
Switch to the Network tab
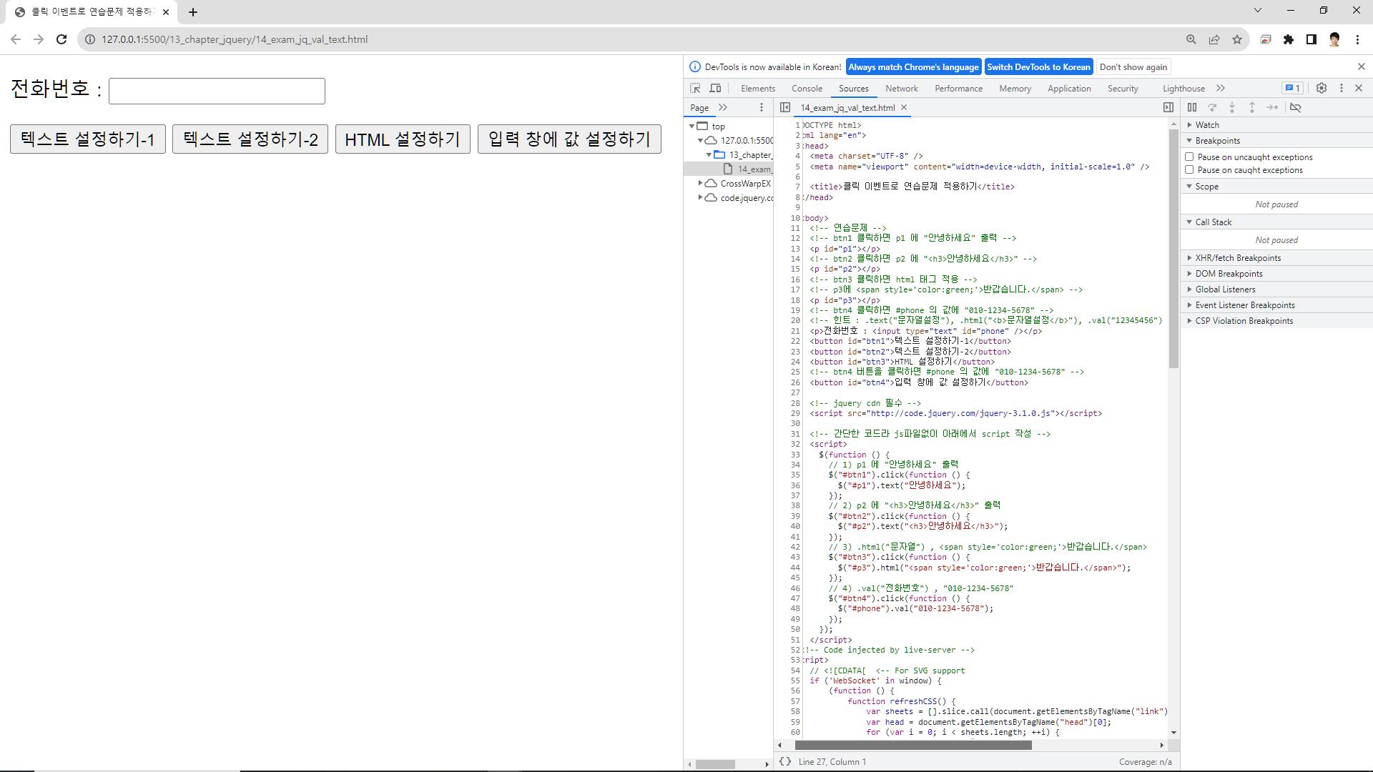tap(901, 89)
